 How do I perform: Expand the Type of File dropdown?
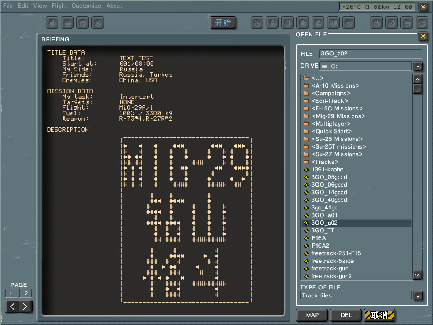(418, 296)
